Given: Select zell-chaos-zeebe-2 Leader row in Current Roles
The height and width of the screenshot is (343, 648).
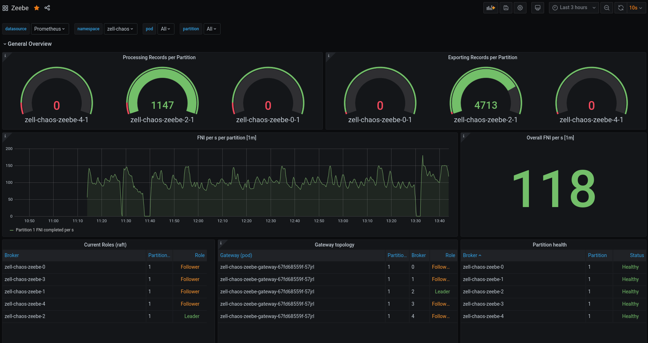Looking at the screenshot, I should [105, 316].
